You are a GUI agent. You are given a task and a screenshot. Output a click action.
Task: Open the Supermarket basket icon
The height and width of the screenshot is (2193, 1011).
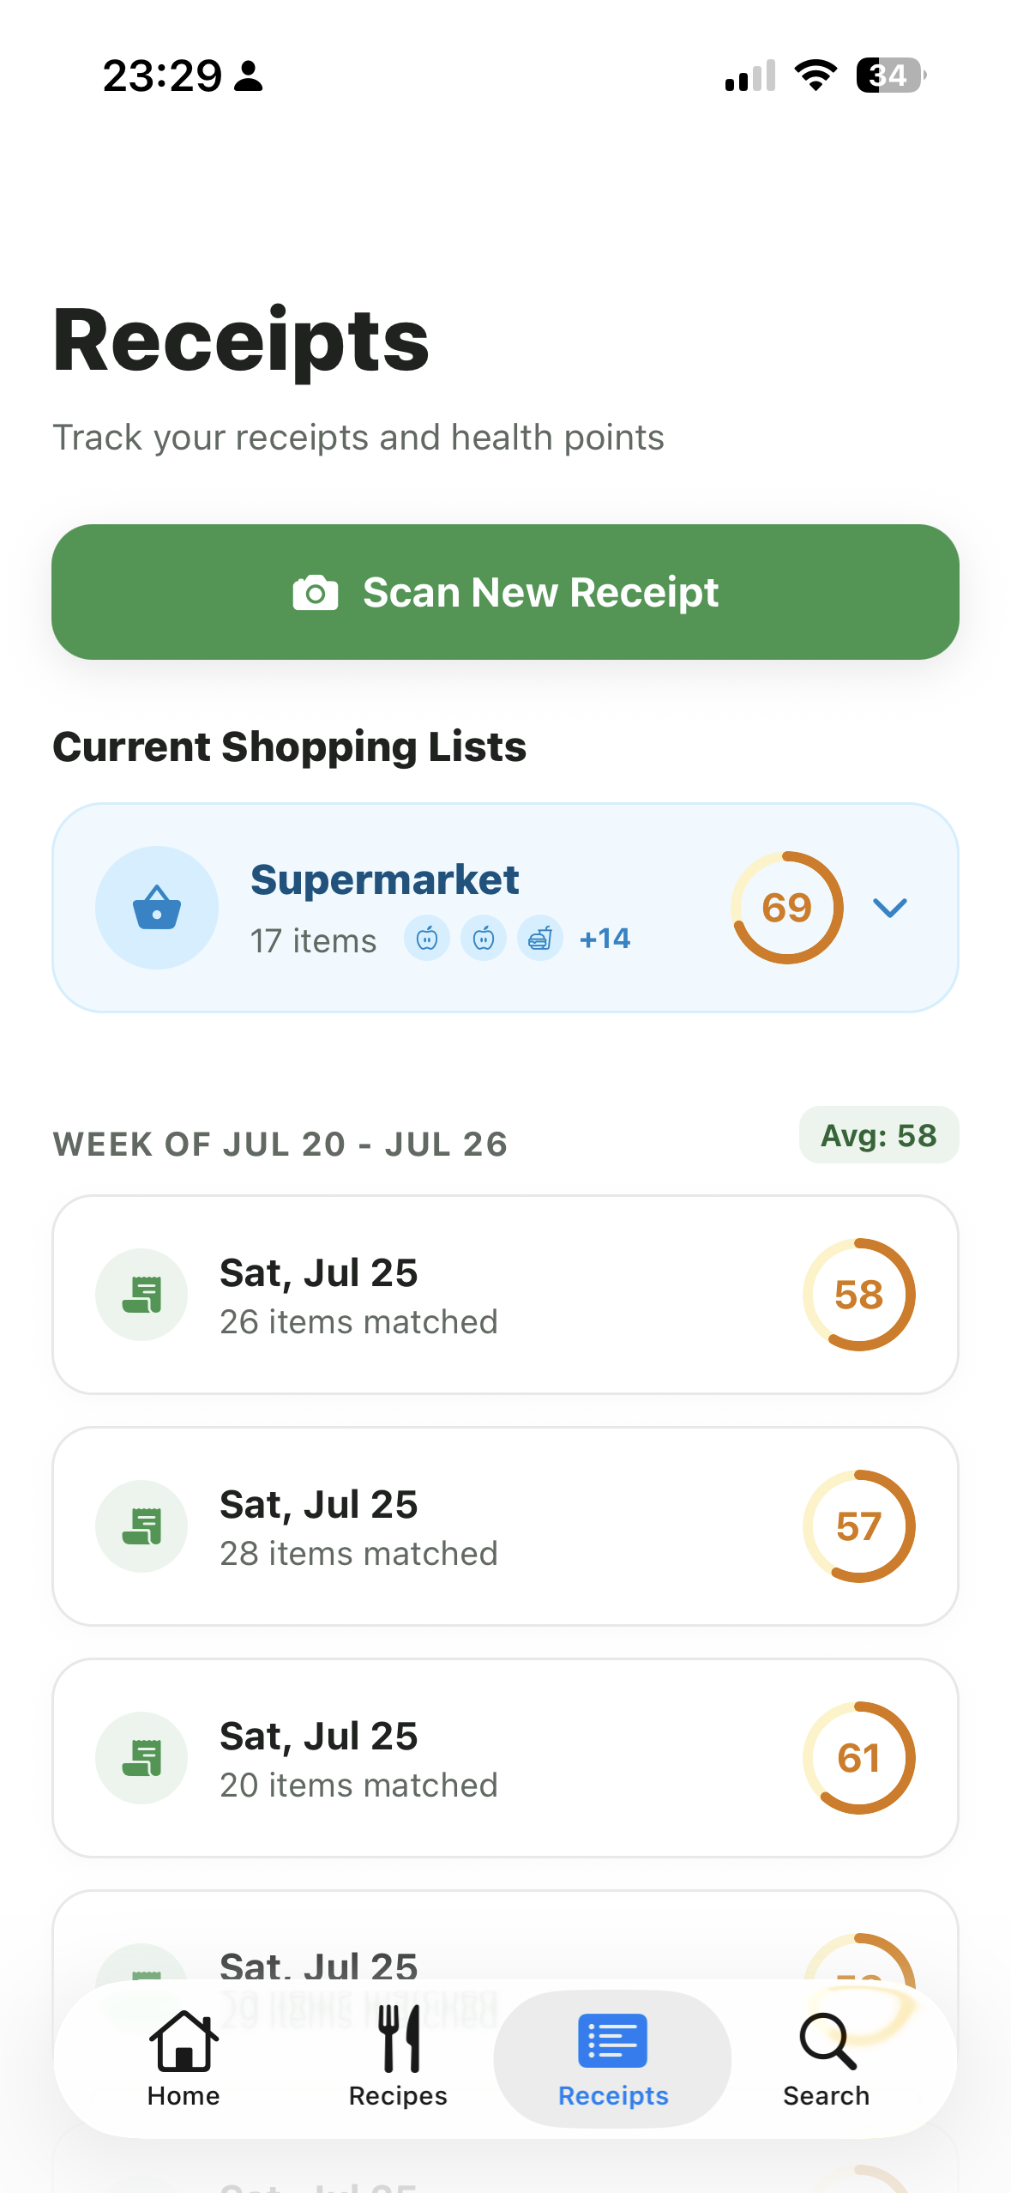tap(157, 908)
